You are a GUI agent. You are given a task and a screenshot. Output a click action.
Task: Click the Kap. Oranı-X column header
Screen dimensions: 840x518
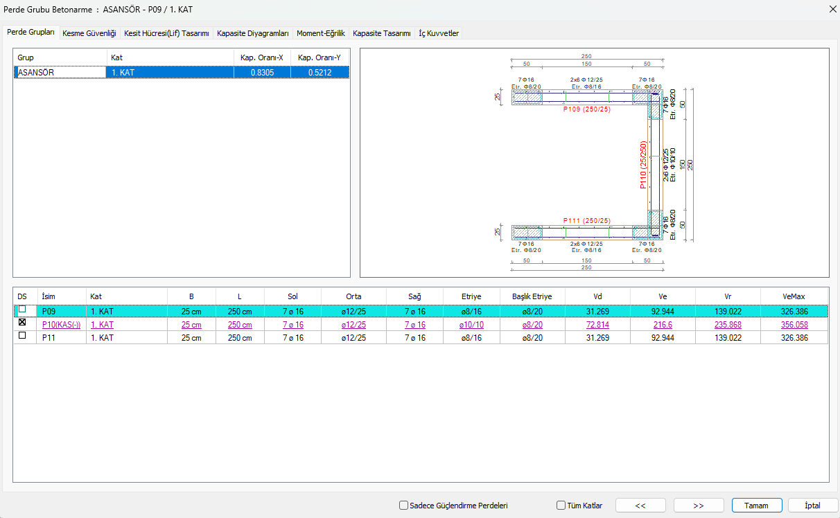[261, 57]
